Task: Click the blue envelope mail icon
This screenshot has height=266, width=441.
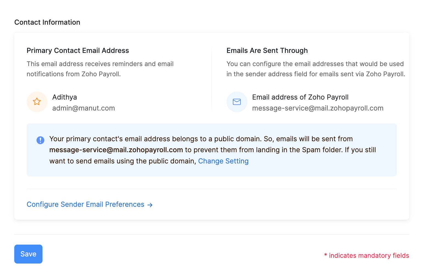Action: coord(237,102)
